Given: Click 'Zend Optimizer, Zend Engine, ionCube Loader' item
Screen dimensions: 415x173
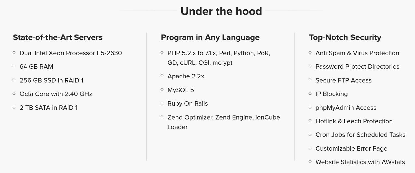Looking at the screenshot, I should [x=224, y=122].
